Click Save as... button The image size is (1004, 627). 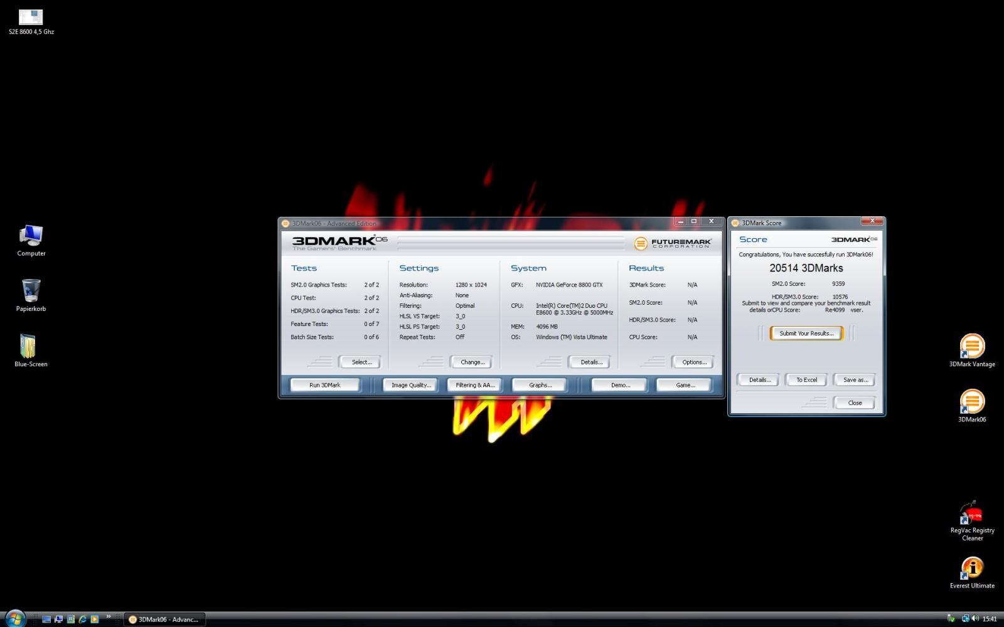tap(855, 379)
